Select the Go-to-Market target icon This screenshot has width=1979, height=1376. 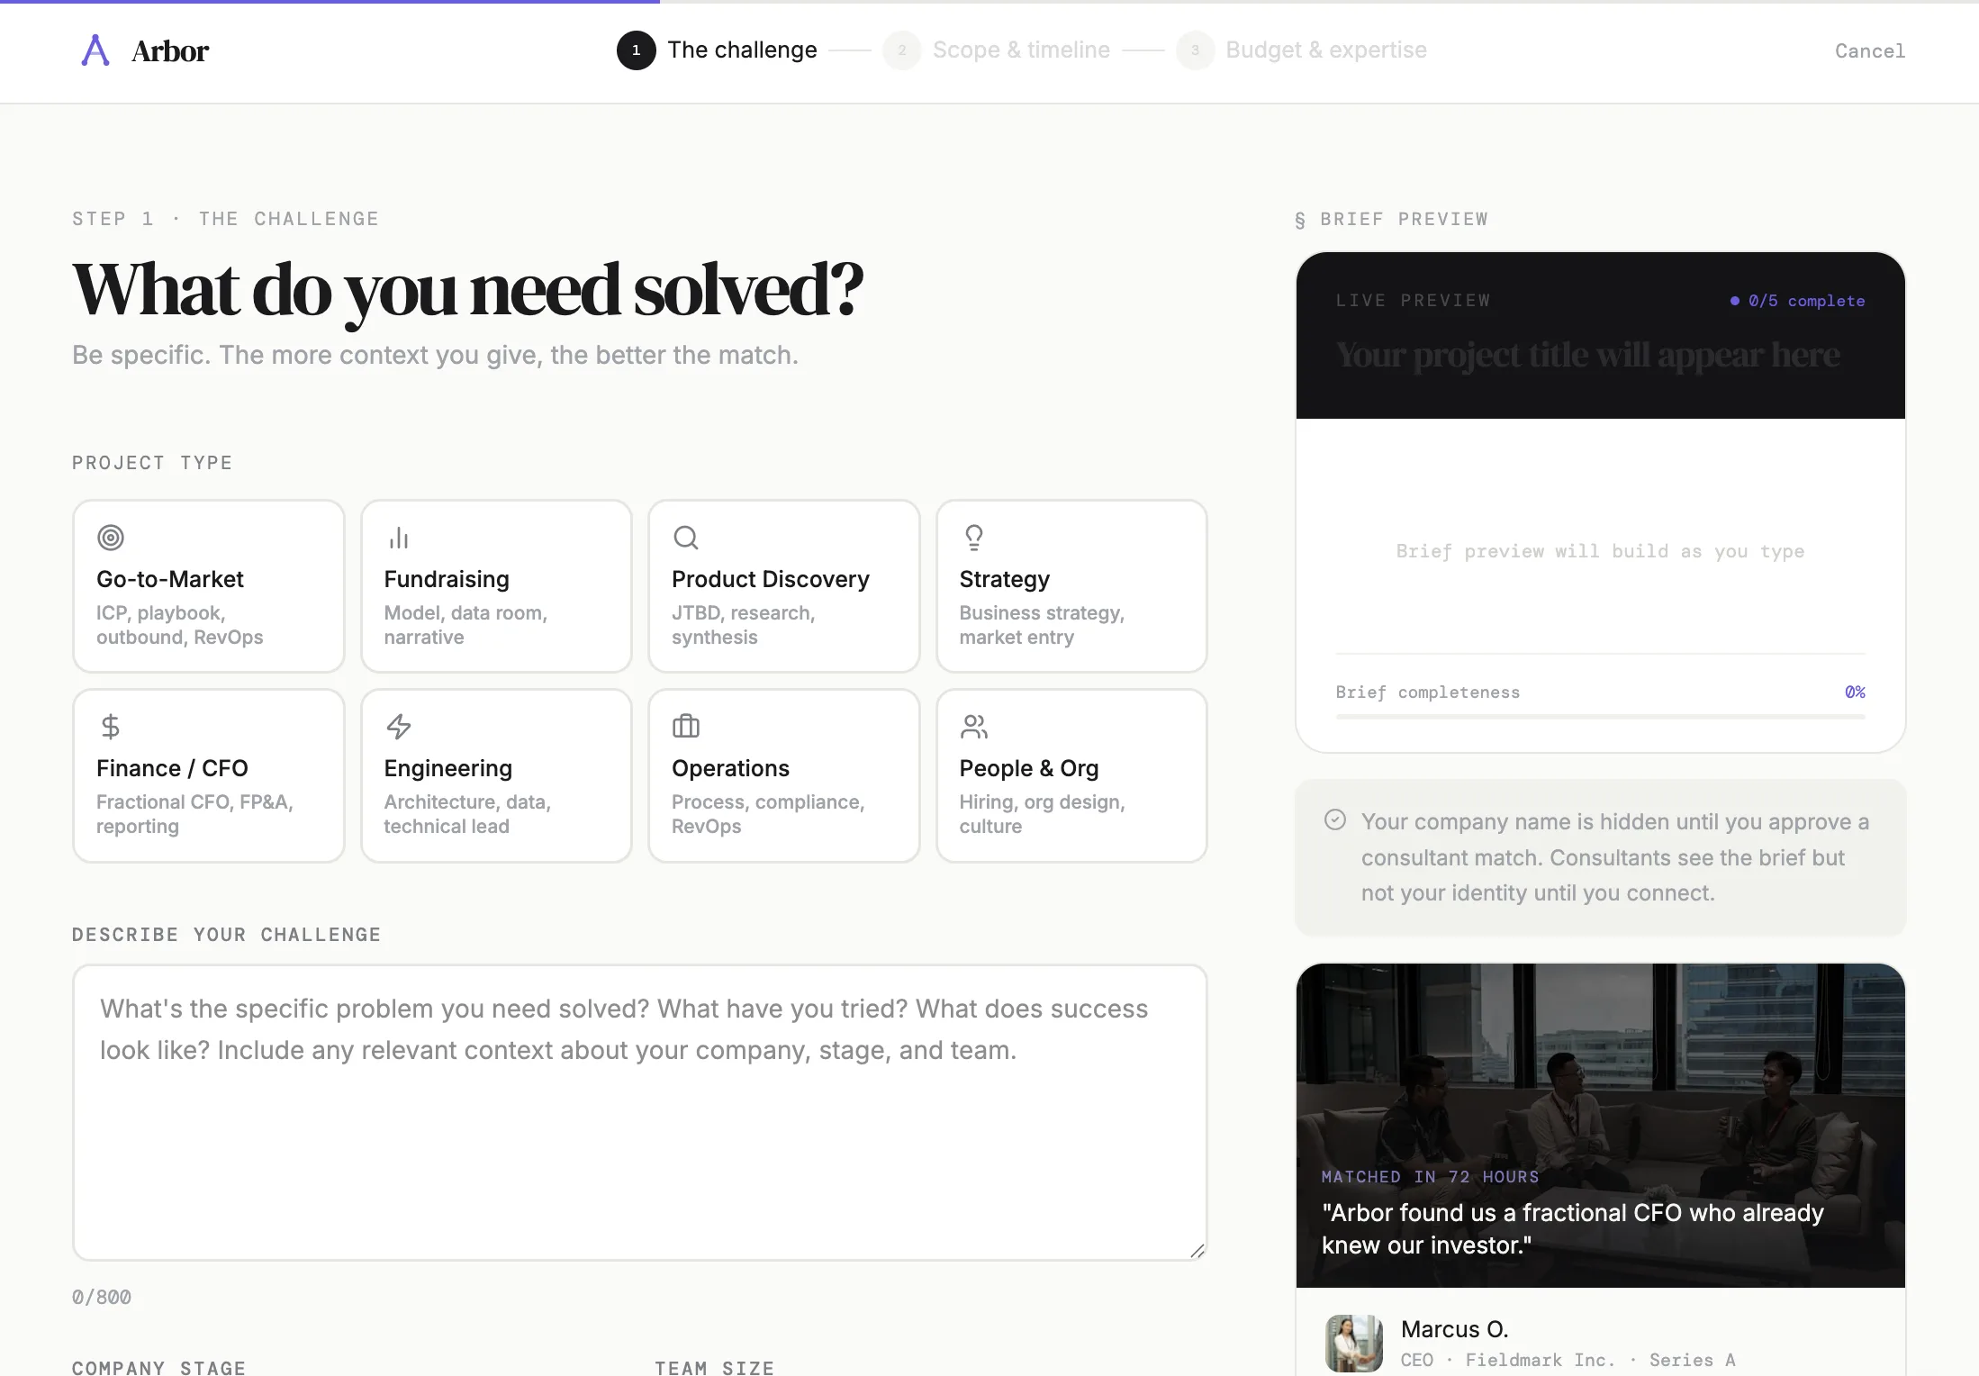[x=112, y=538]
